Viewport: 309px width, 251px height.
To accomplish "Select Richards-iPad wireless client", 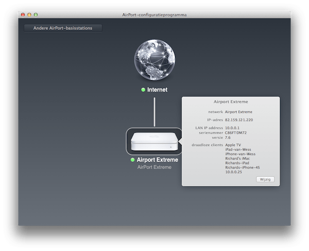I will point(237,163).
